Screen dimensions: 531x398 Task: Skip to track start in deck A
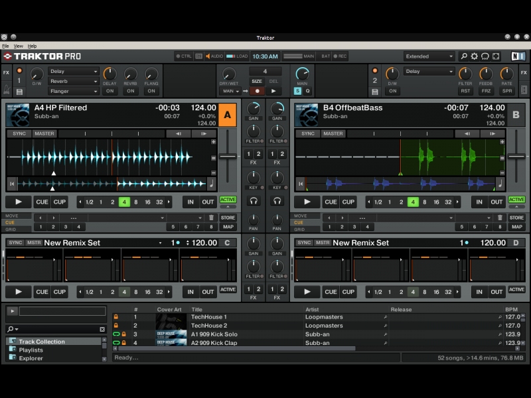12,184
